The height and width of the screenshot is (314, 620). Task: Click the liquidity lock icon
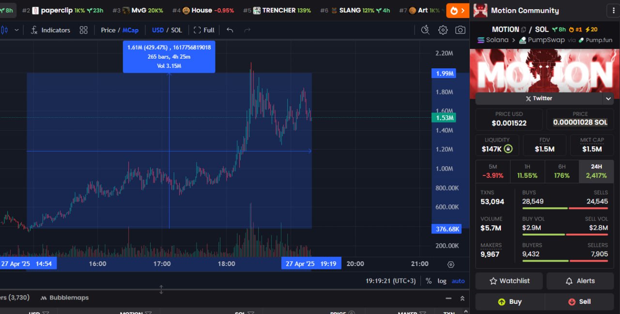pos(508,149)
